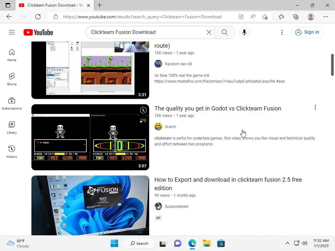The height and width of the screenshot is (251, 335).
Task: Open Collections icon in browser toolbar
Action: click(296, 17)
